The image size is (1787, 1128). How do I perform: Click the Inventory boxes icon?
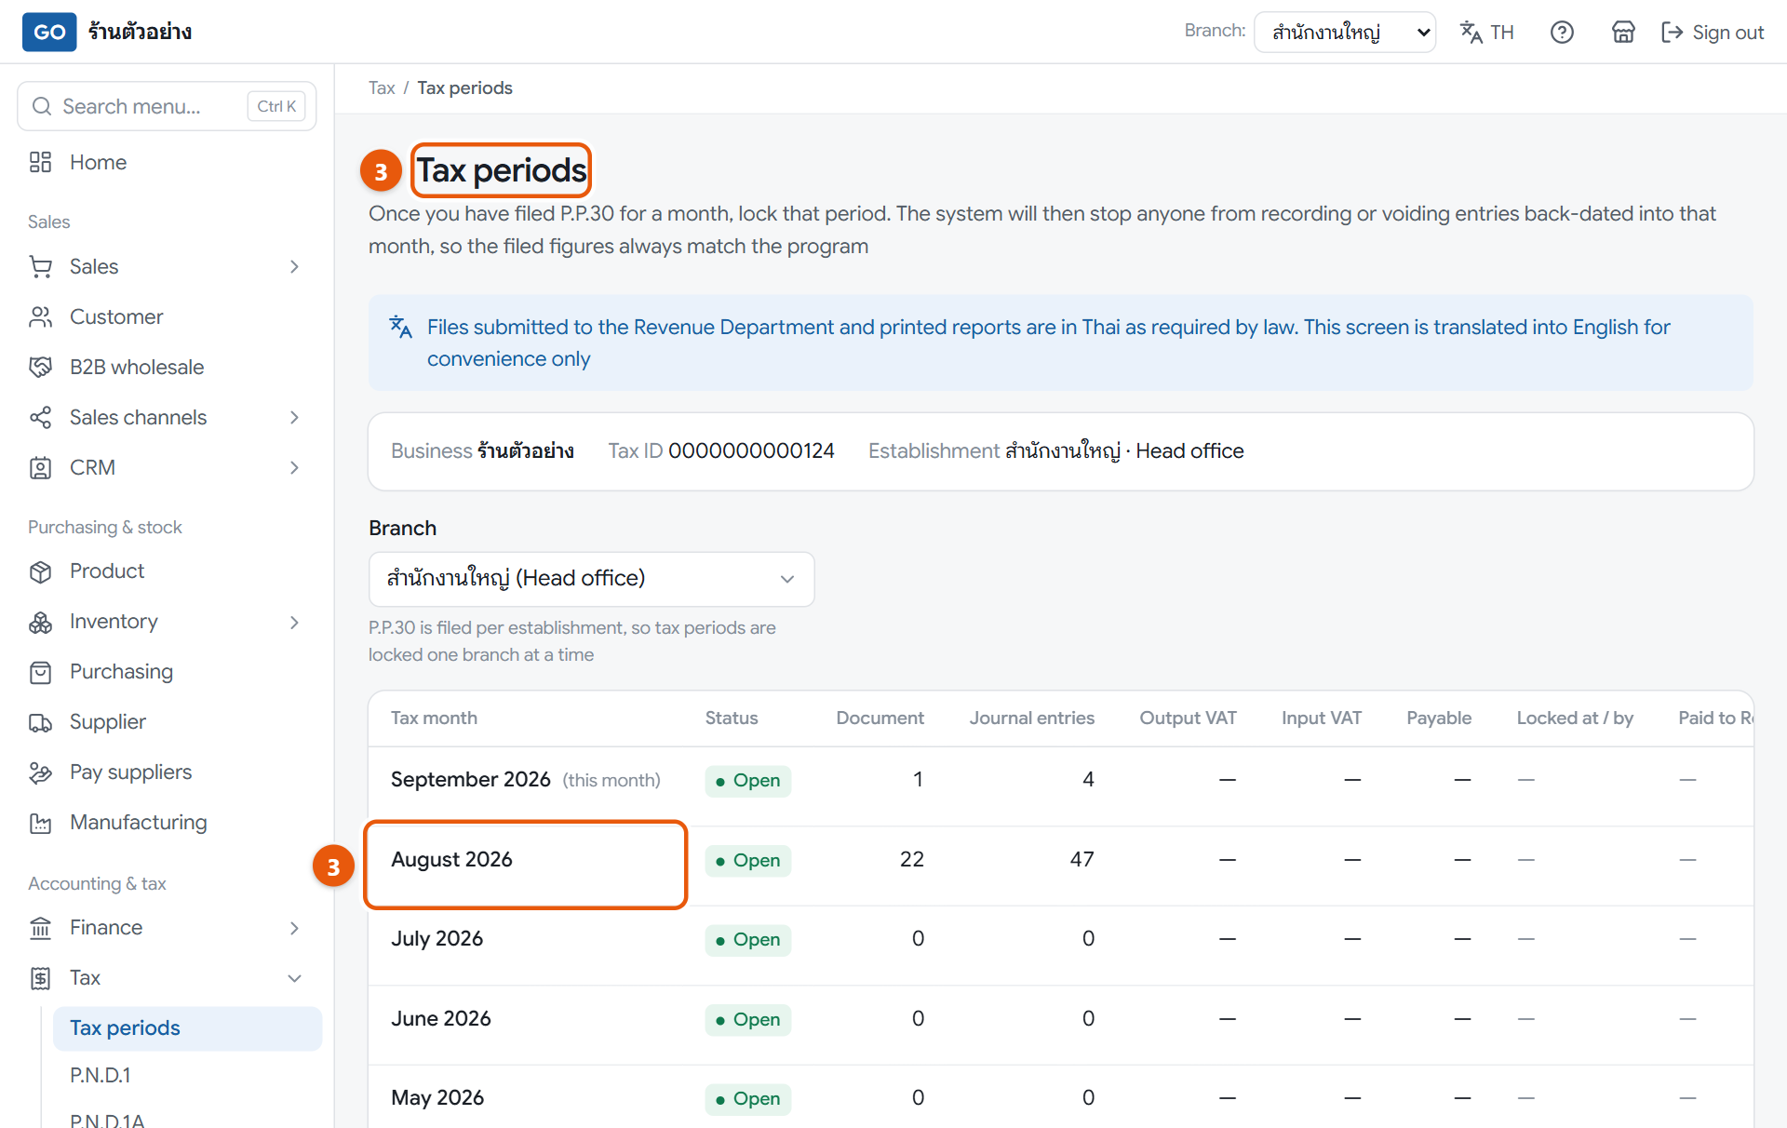(40, 622)
